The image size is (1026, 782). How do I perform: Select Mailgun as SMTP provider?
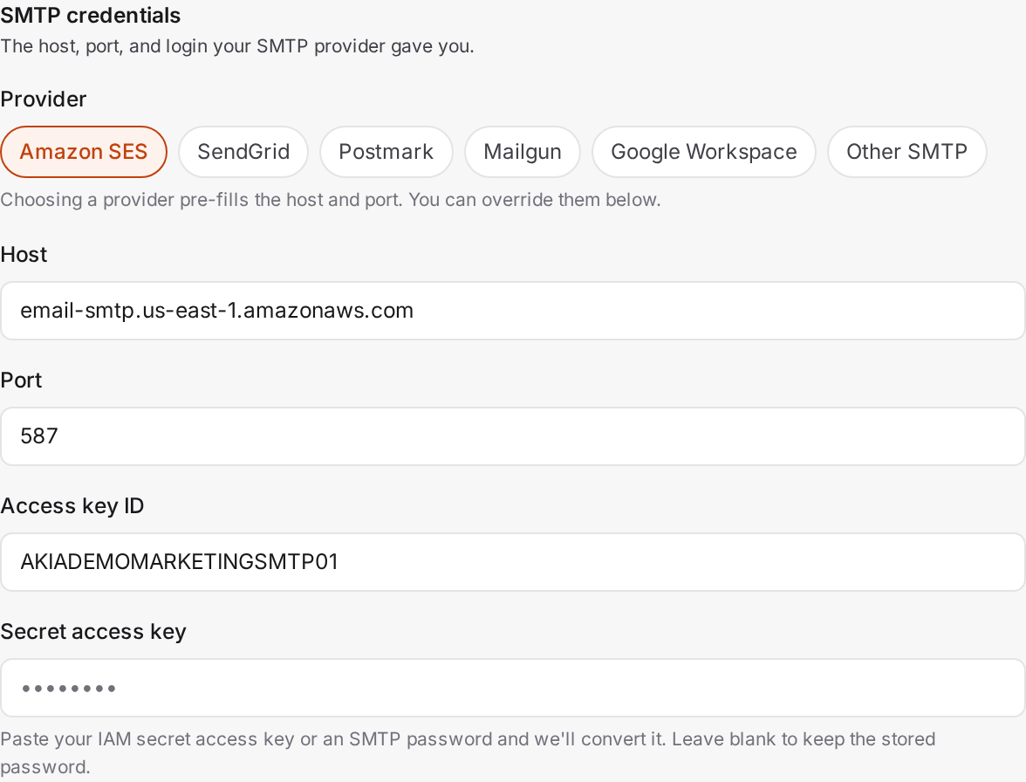(x=522, y=152)
